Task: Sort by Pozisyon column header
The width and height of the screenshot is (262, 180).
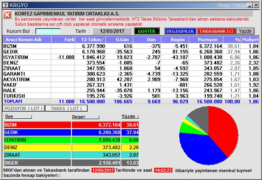Action: [x=206, y=40]
